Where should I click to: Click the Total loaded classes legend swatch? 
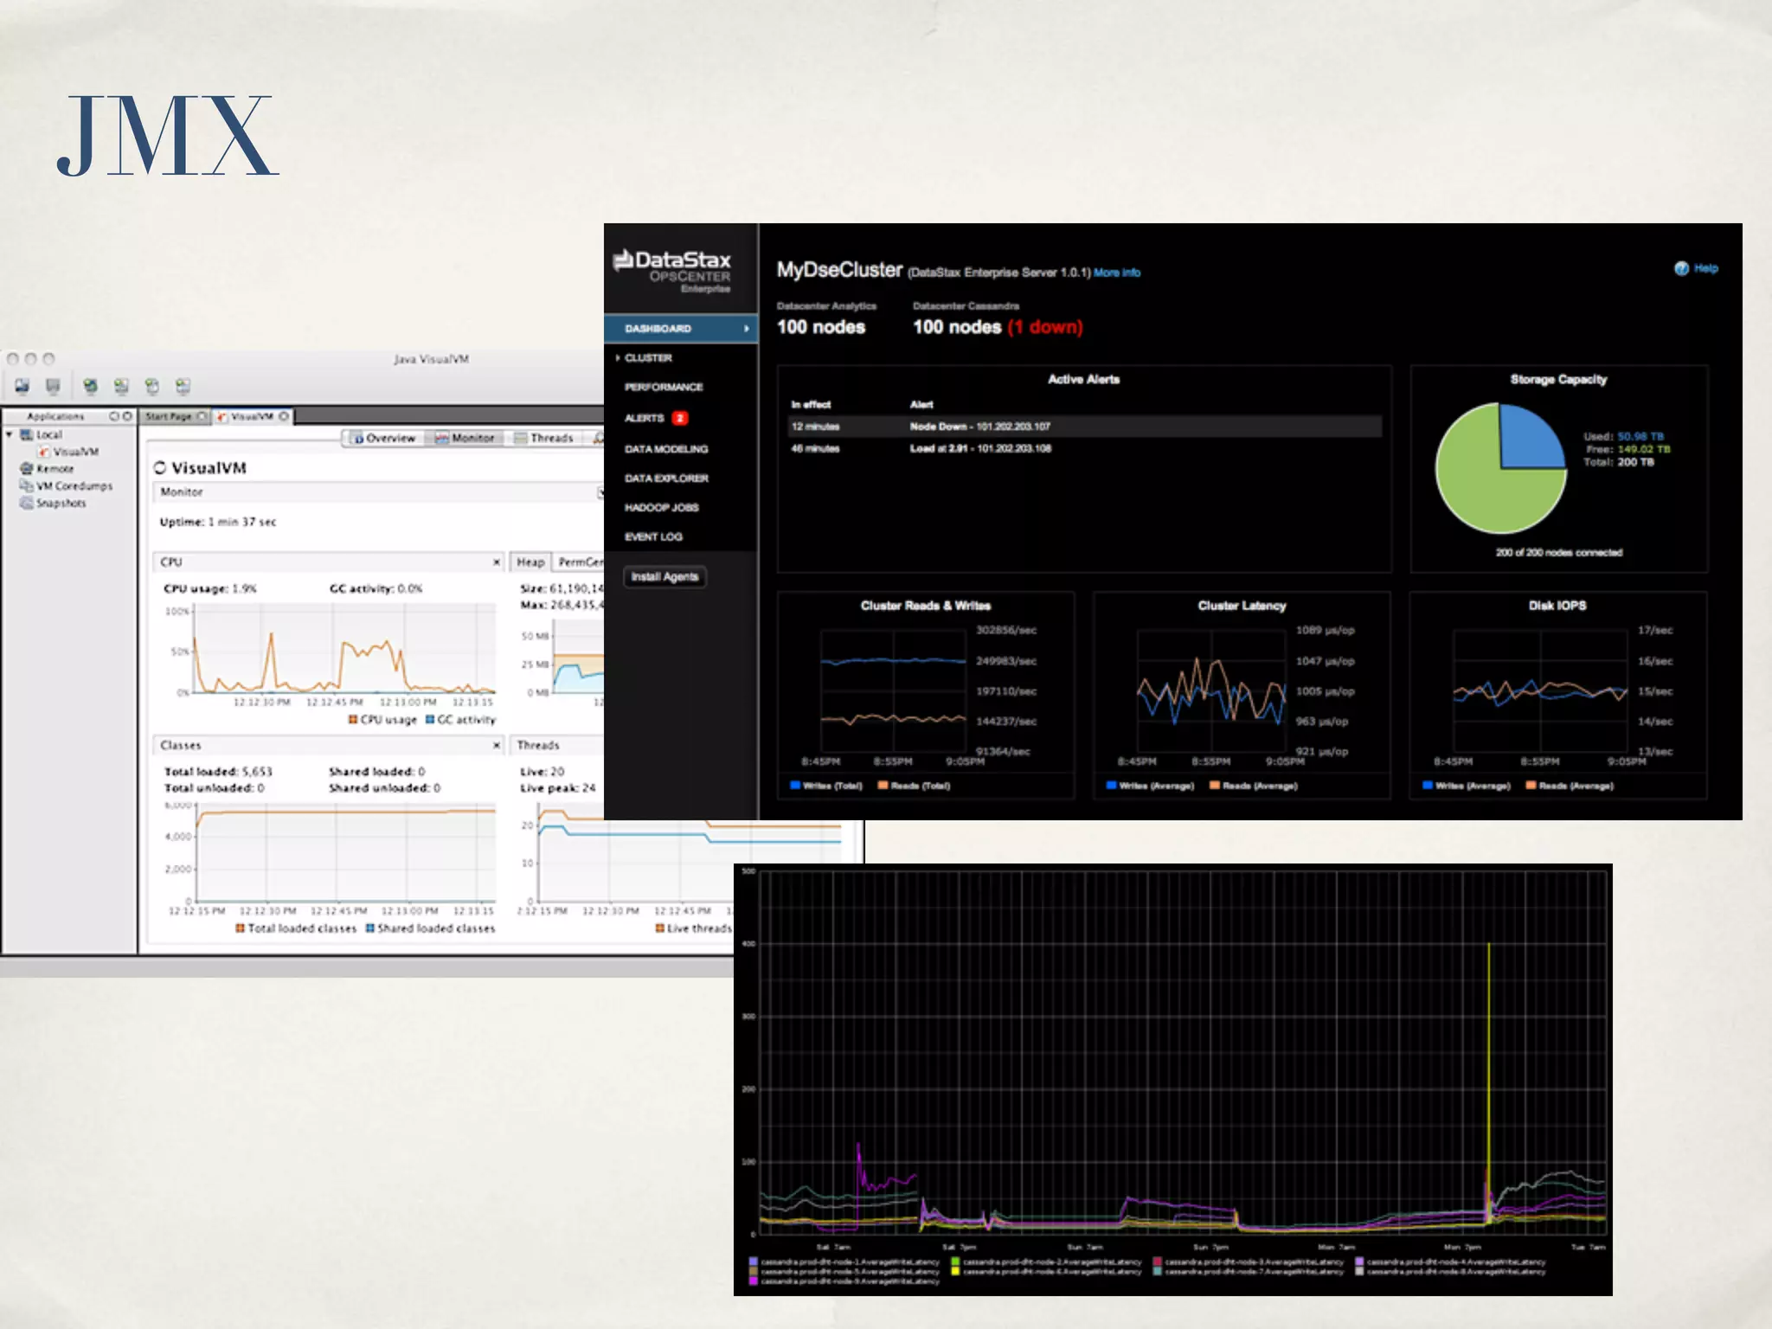click(240, 928)
